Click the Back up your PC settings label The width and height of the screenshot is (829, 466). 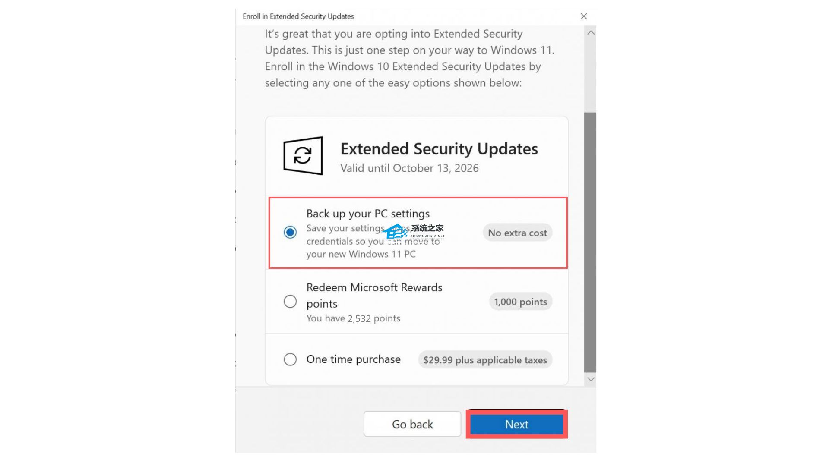[x=368, y=214]
